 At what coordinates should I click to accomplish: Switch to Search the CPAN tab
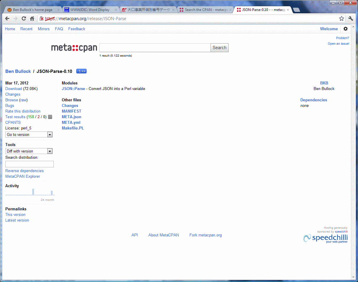coord(206,10)
